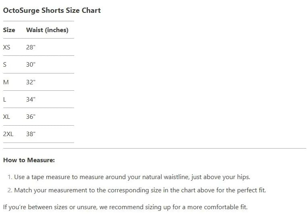The width and height of the screenshot is (307, 214).
Task: Select the Waist (inches) column header
Action: click(x=48, y=30)
